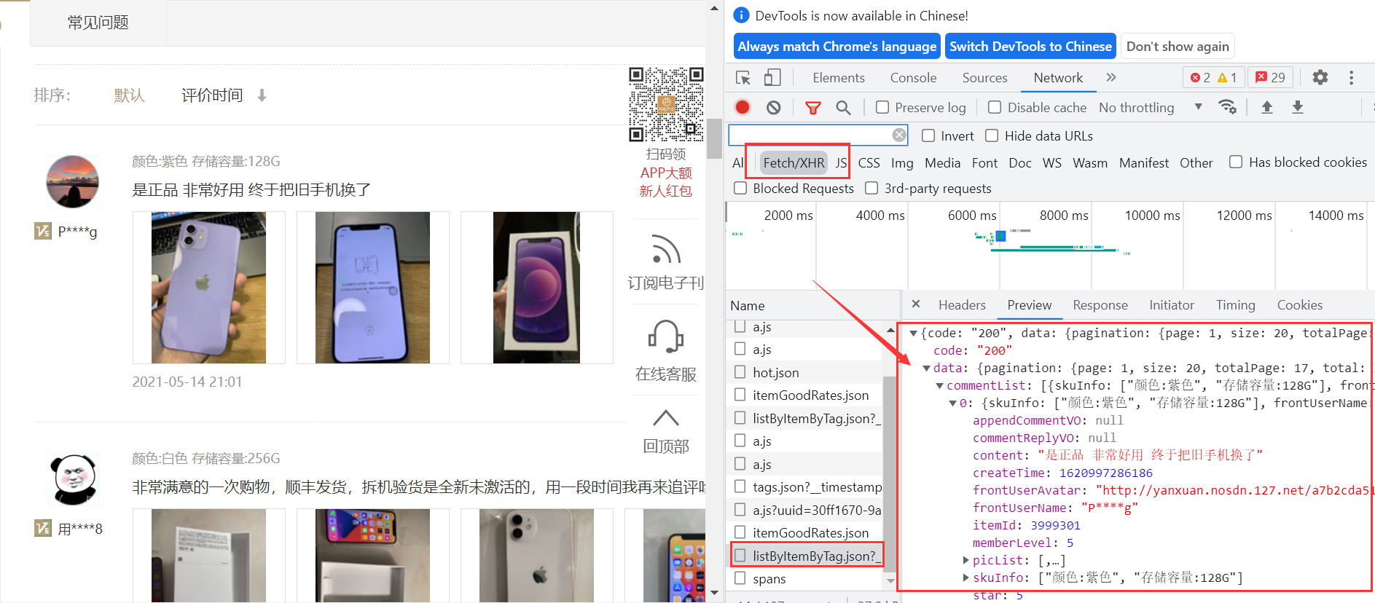Export HAR file download arrow
The width and height of the screenshot is (1375, 603).
[1298, 107]
